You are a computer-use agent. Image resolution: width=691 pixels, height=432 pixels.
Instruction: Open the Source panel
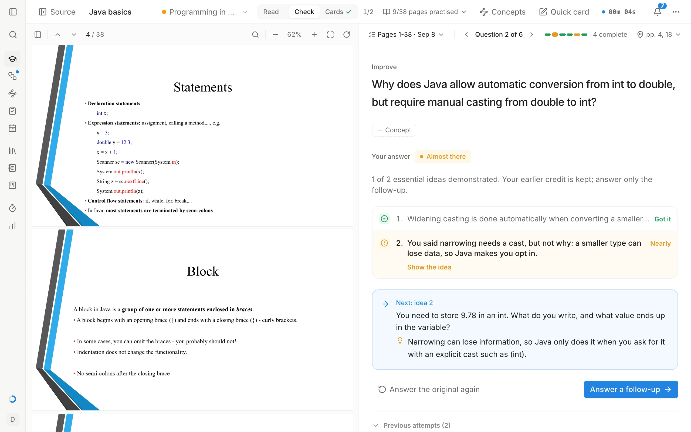[x=57, y=12]
